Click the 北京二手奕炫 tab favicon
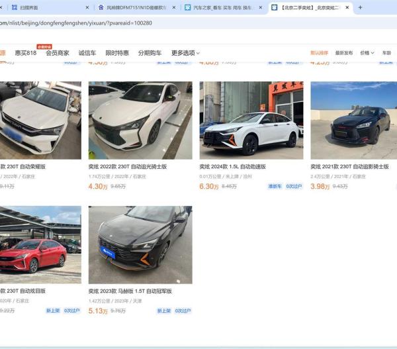Screen dimensions: 397x349 pyautogui.click(x=274, y=7)
